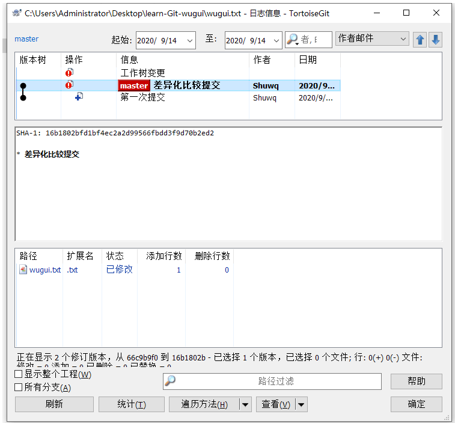Screen dimensions: 455x423
Task: Click the added icon in 第一次提交 row
Action: 79,96
